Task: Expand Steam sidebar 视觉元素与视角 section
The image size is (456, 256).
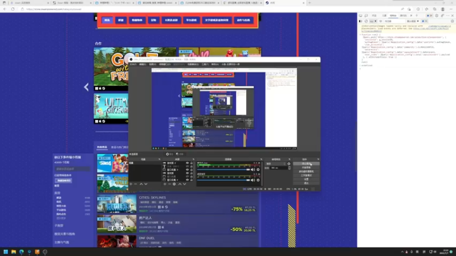Action: coord(64,234)
